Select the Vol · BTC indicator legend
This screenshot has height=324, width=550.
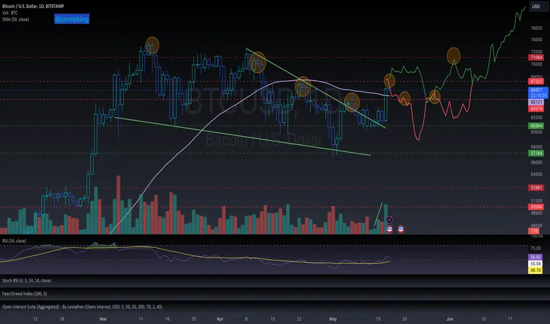pos(10,12)
